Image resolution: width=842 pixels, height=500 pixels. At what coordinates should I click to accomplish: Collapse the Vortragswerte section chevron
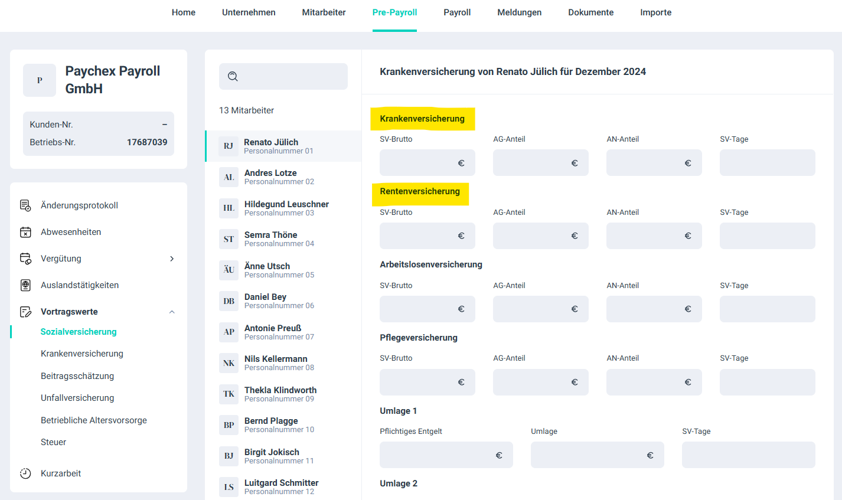coord(172,312)
